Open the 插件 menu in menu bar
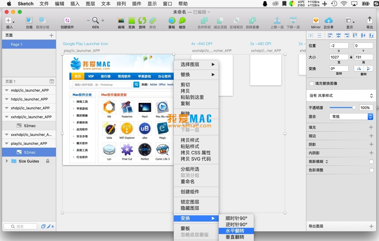Viewport: 379px width, 241px height. coord(137,4)
